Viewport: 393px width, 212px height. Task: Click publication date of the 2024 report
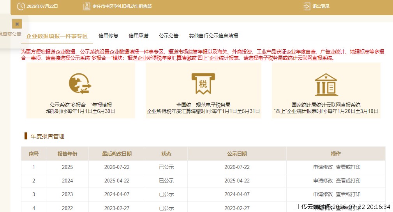coord(237,181)
